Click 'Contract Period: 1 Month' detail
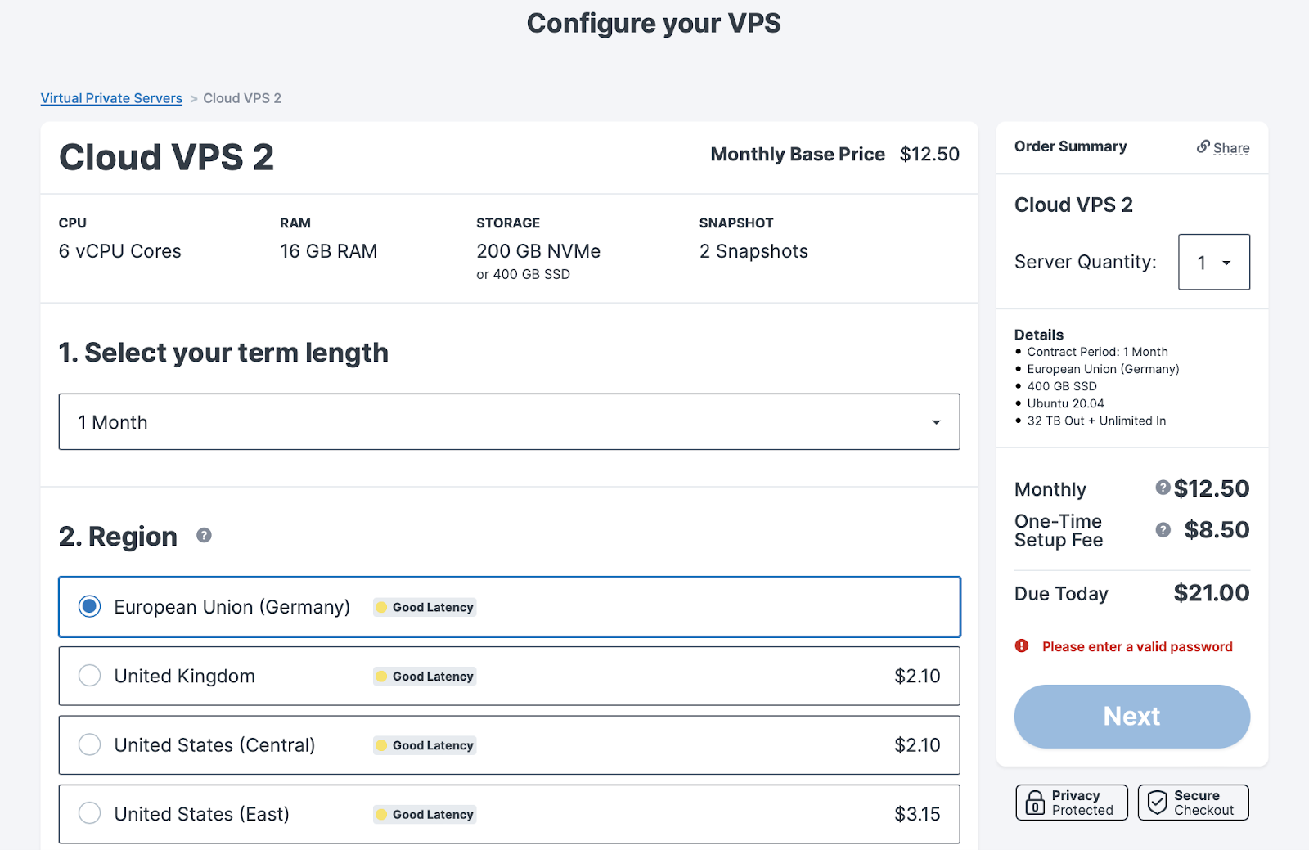This screenshot has width=1309, height=850. coord(1097,352)
